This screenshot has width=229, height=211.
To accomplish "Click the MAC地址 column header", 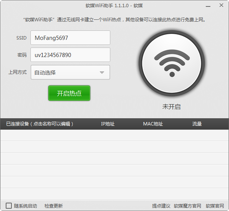I will 153,124.
